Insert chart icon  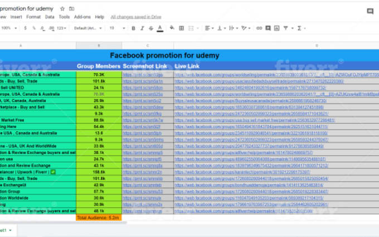277,28
